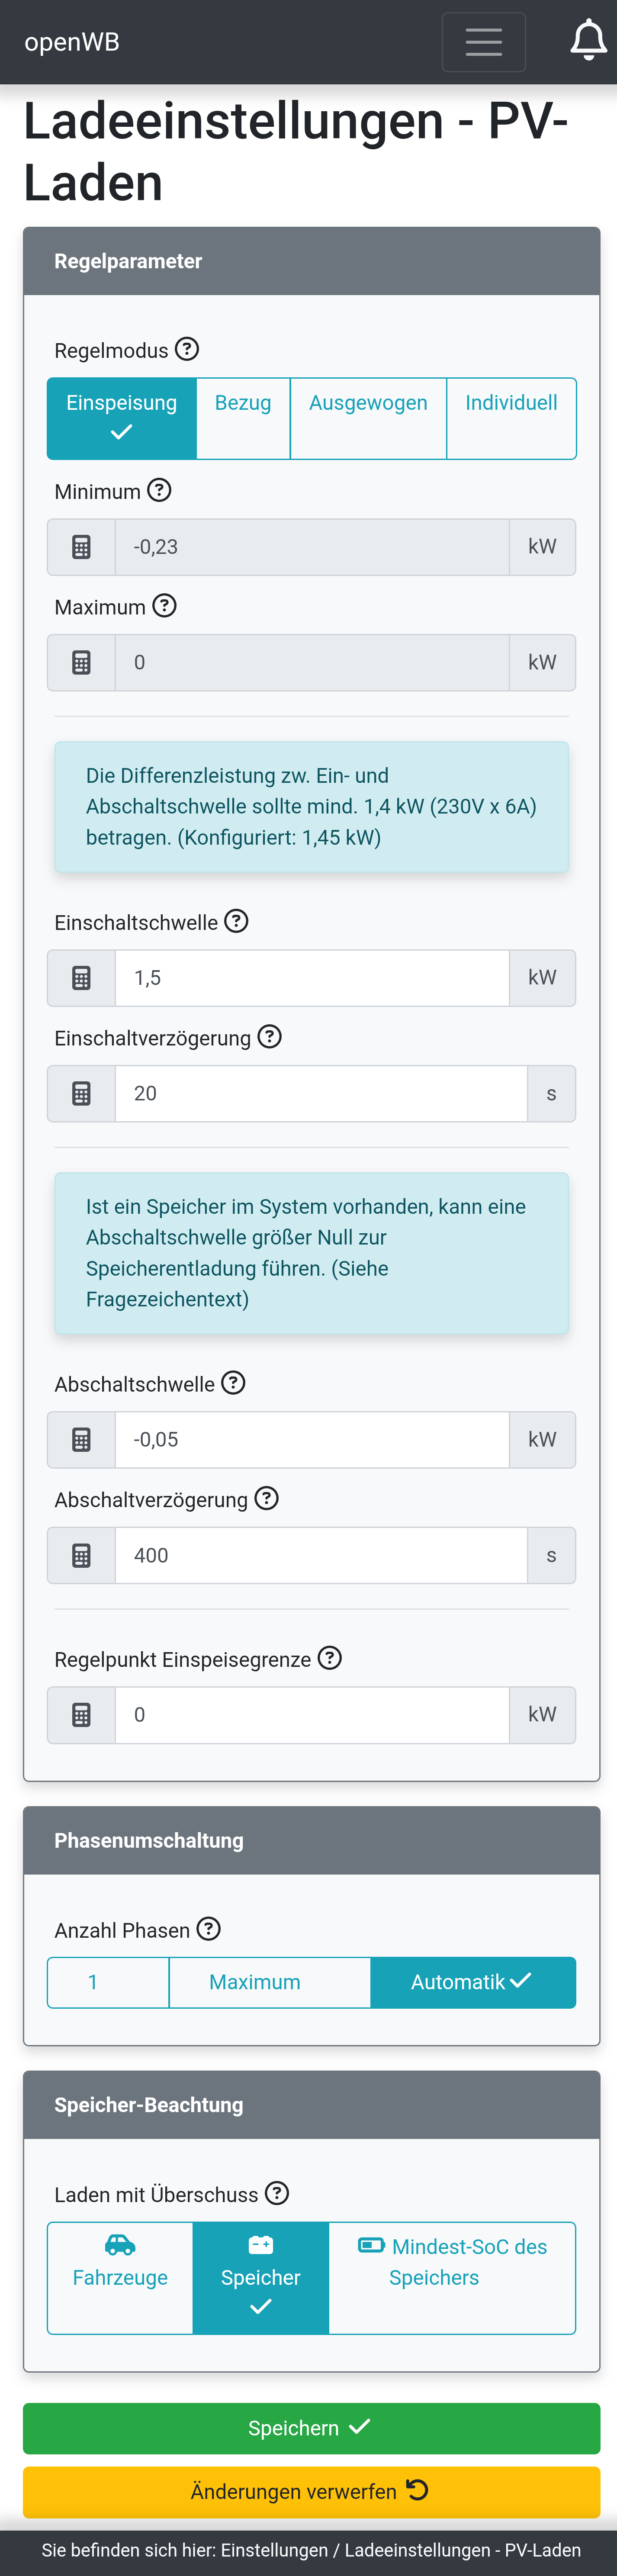Show help for Einschaltschwelle
This screenshot has height=2576, width=617.
(x=236, y=921)
